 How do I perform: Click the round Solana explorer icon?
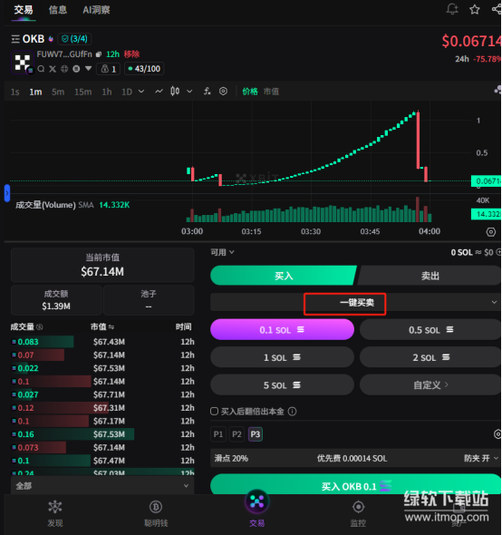(76, 69)
